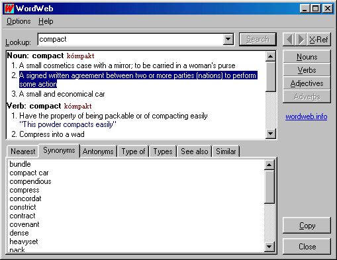This screenshot has height=260, width=337.
Task: Select verb definition 'Have the property of being packable'
Action: point(113,116)
